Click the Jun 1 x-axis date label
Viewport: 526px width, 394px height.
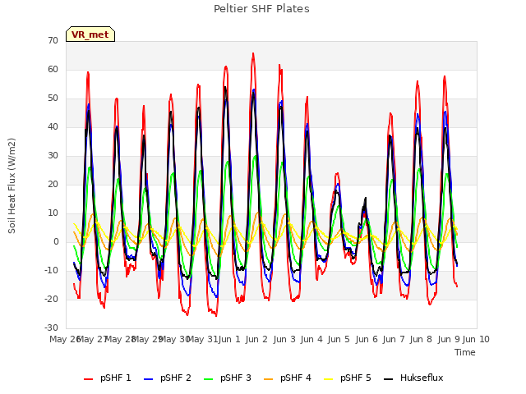point(229,339)
